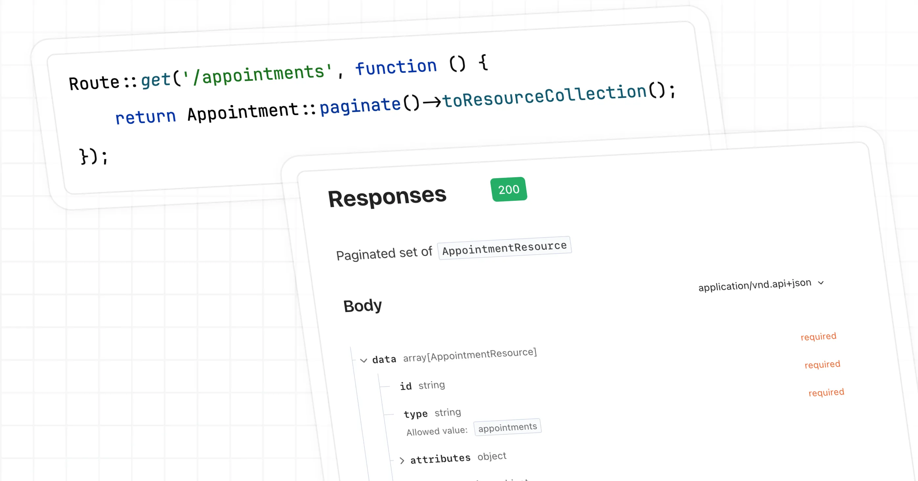Click the toResourceCollection method call
Screen dimensions: 918x481
(544, 96)
